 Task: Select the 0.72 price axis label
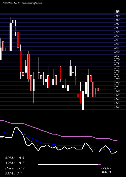point(116,83)
